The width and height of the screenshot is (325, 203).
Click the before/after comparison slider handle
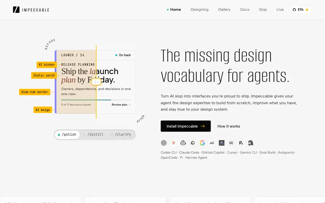pyautogui.click(x=96, y=82)
